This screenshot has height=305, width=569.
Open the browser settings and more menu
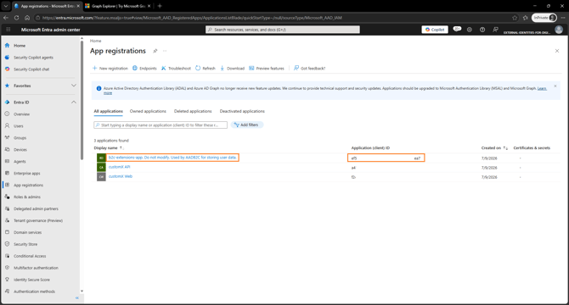(563, 18)
